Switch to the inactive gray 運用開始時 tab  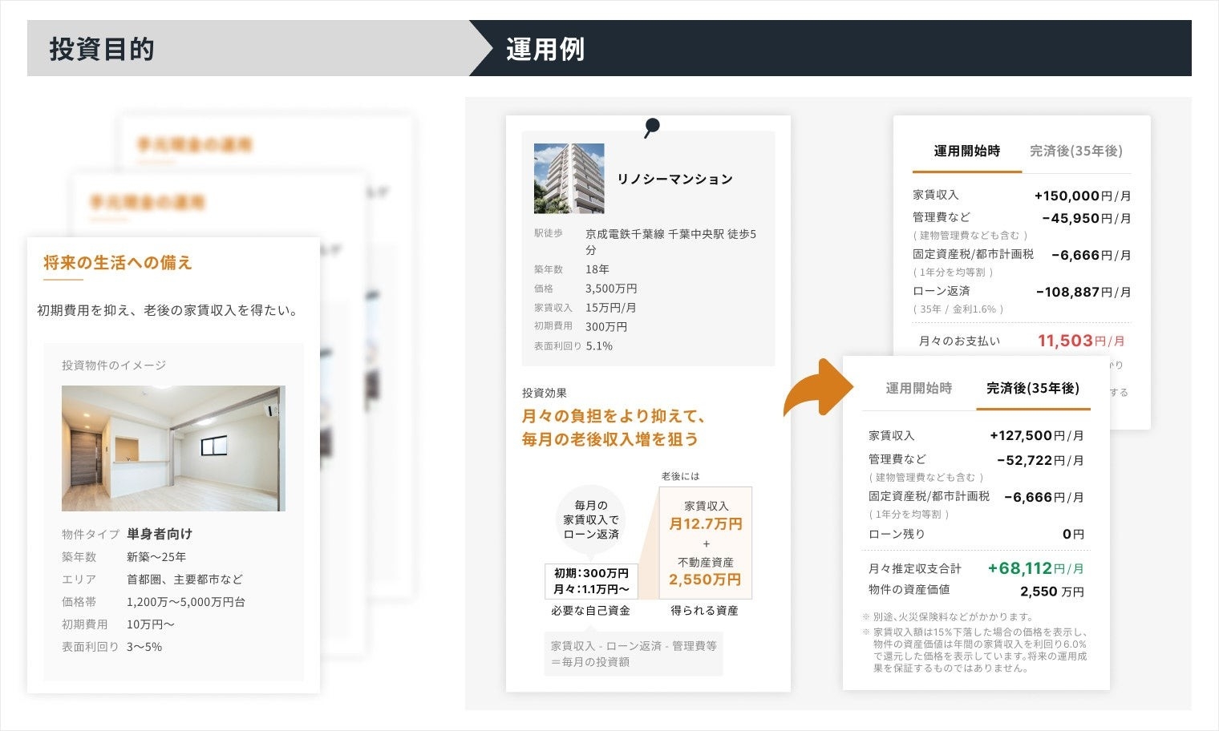[918, 389]
